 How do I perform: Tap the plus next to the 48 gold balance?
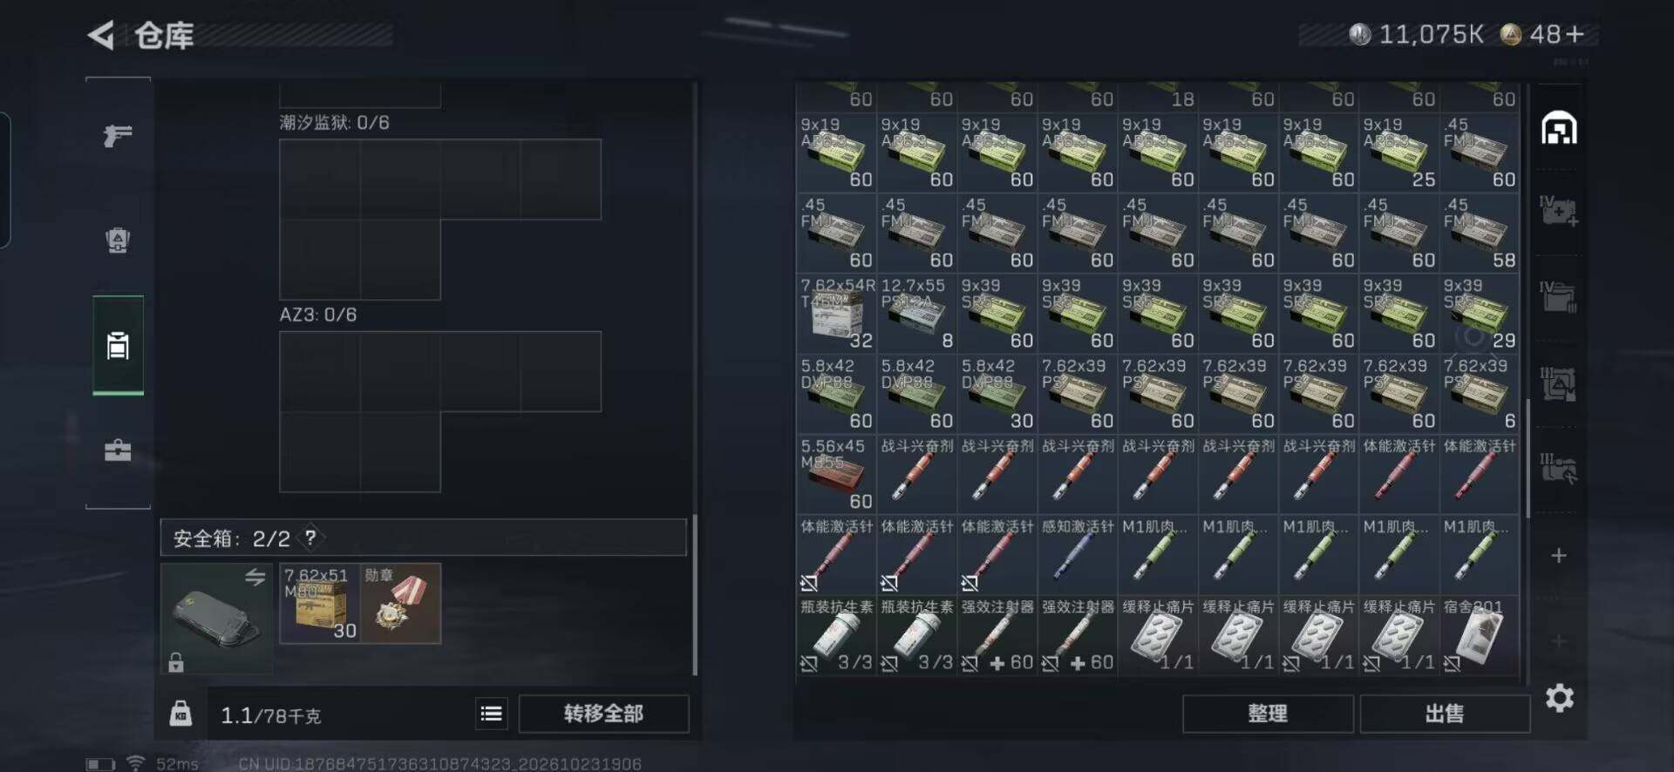(x=1575, y=34)
